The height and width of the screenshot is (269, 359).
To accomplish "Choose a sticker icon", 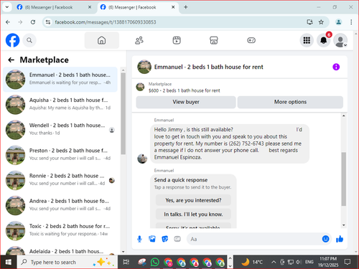I will pyautogui.click(x=165, y=239).
